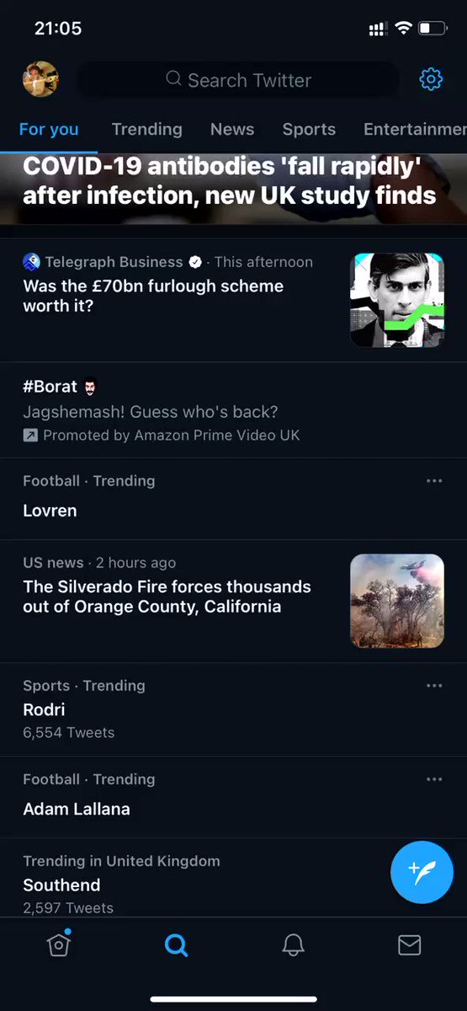Switch to the News tab
The width and height of the screenshot is (467, 1011).
232,129
